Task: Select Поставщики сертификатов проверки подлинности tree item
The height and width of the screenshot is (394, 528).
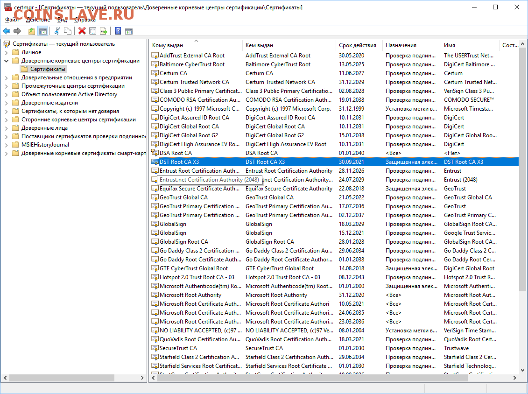Action: coord(84,136)
